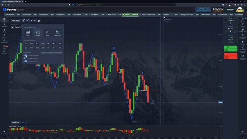Choose the Candles chart type icon
Screen dimensions: 247x139
(x=38, y=33)
